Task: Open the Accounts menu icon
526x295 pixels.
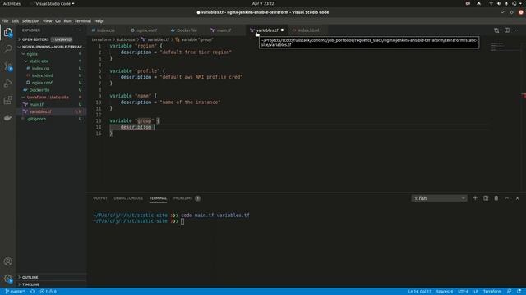Action: click(8, 261)
